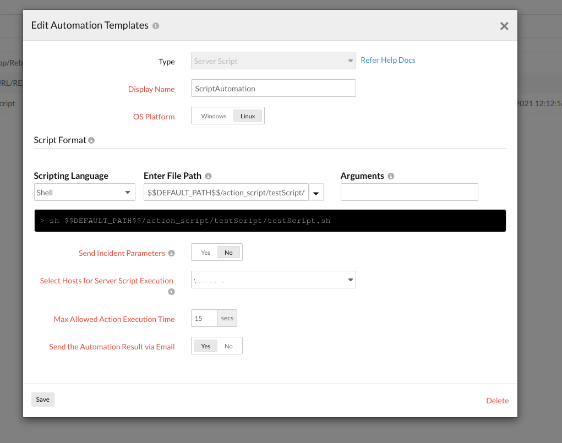Click the Save button
Image resolution: width=562 pixels, height=443 pixels.
[x=42, y=400]
